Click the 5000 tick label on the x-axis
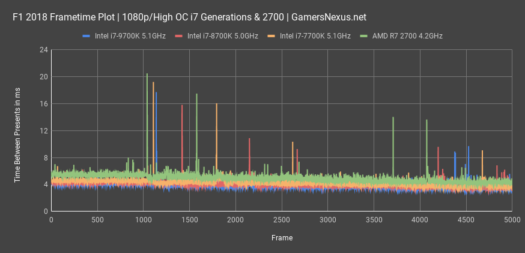The image size is (525, 253). [x=512, y=221]
